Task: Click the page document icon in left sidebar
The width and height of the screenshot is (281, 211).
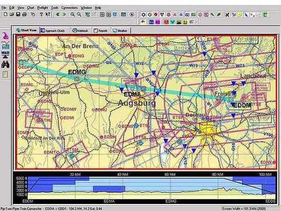Action: pyautogui.click(x=5, y=74)
